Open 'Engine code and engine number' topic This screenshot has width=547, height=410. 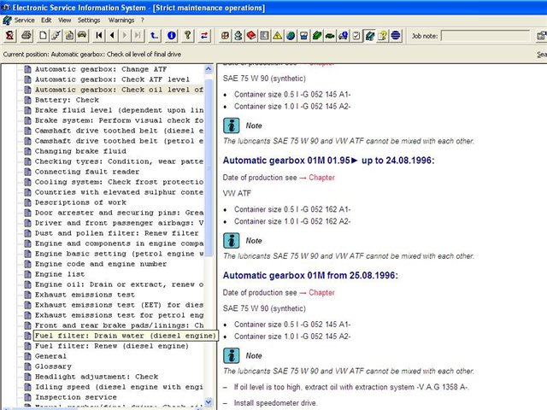(101, 264)
